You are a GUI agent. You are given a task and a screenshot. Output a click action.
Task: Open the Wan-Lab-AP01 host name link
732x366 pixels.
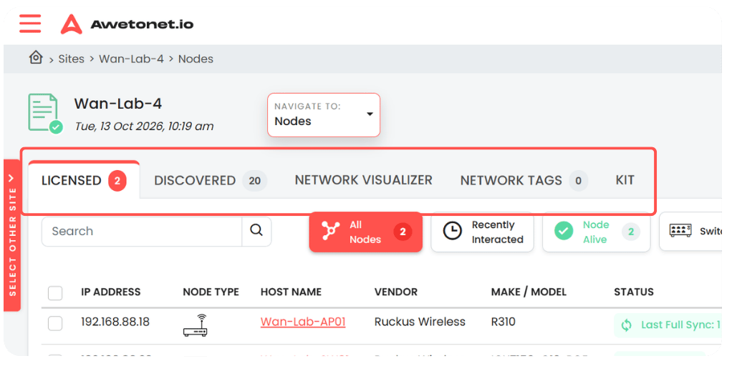303,322
